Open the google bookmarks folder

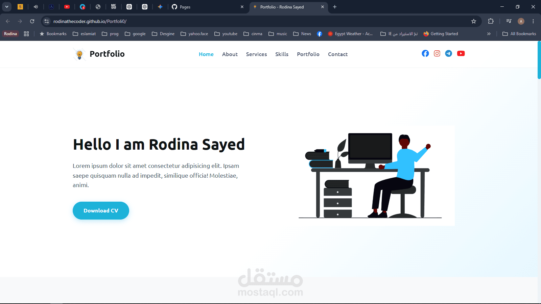pyautogui.click(x=135, y=34)
